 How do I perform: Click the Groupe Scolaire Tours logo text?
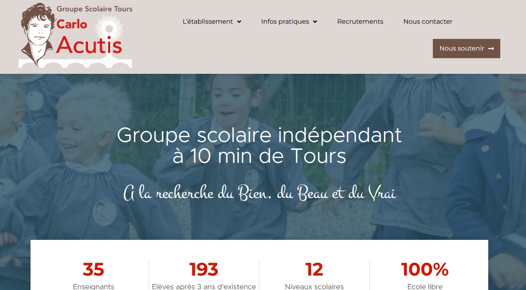point(94,9)
